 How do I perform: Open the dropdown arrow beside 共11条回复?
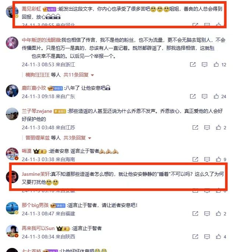coord(92,75)
